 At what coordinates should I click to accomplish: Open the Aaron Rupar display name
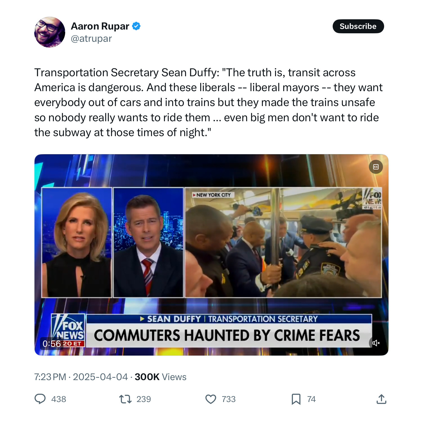(x=100, y=26)
